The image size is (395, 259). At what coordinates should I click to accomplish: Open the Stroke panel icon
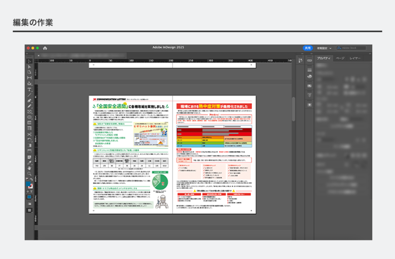coord(309,69)
